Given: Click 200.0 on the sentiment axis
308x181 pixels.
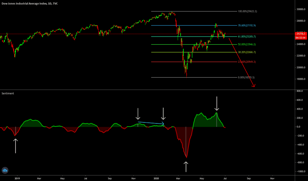Looking at the screenshot, I should [300, 118].
